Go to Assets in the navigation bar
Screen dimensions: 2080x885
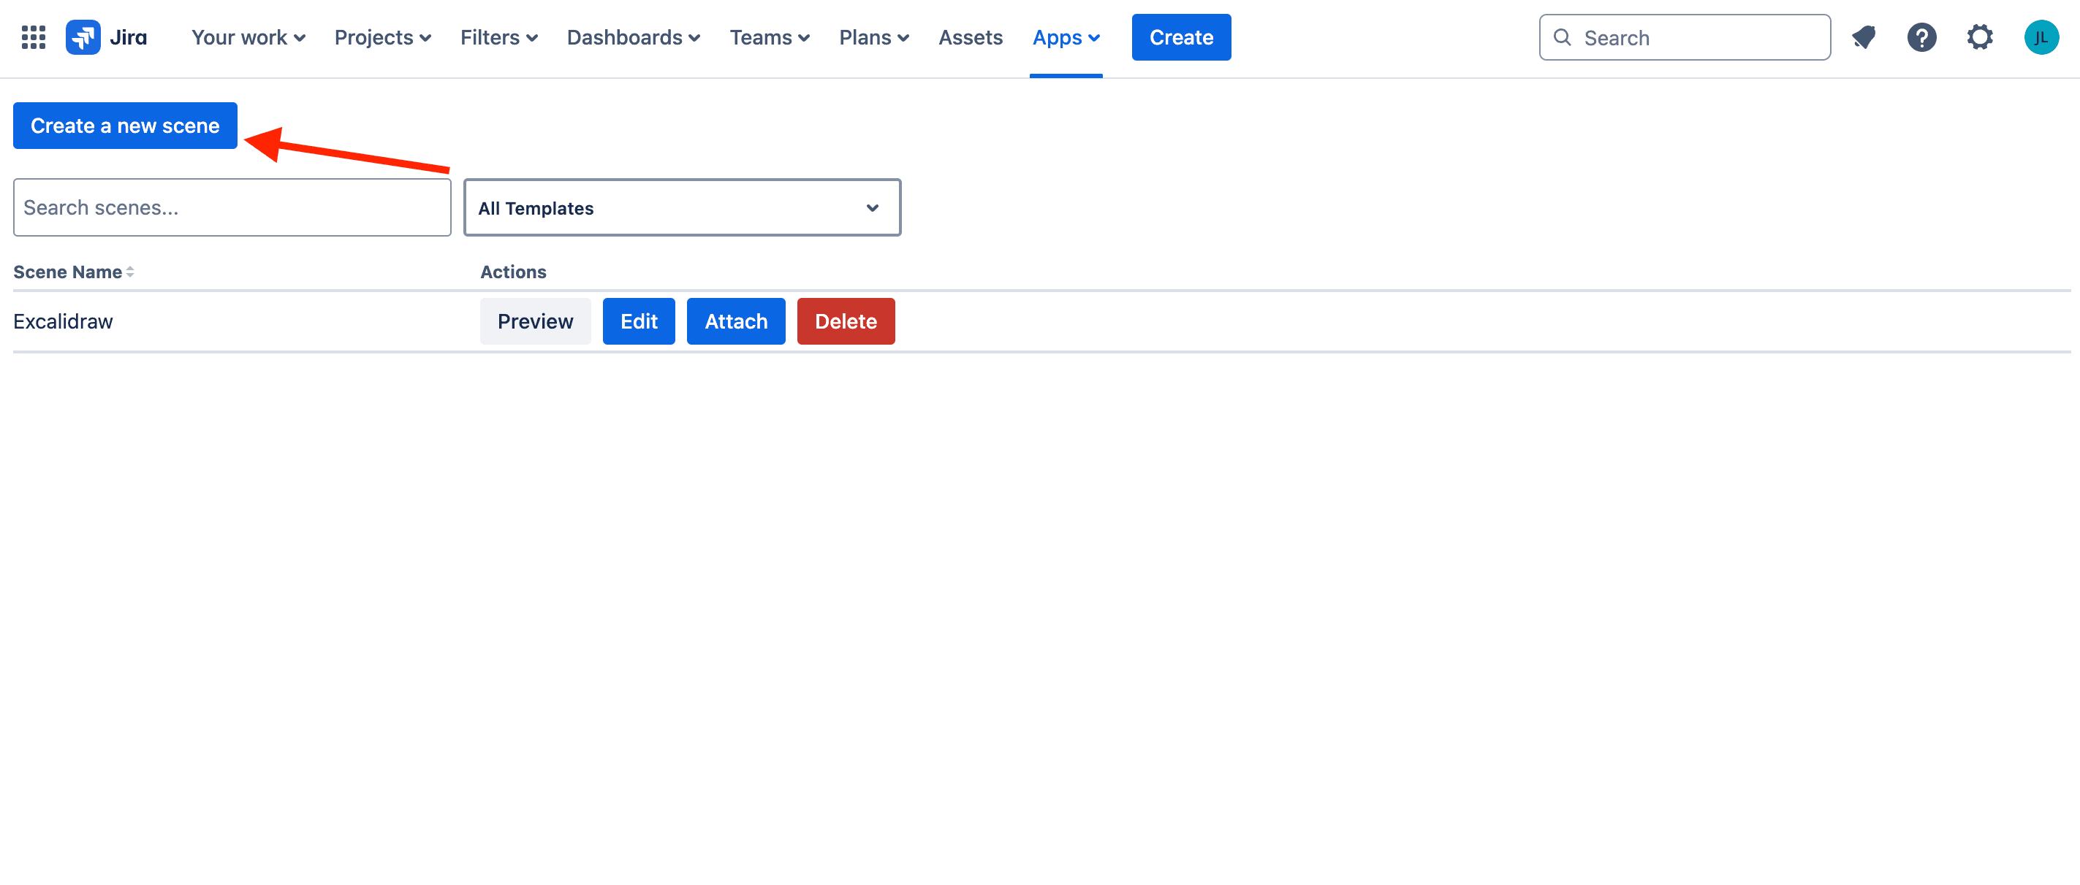pyautogui.click(x=970, y=37)
